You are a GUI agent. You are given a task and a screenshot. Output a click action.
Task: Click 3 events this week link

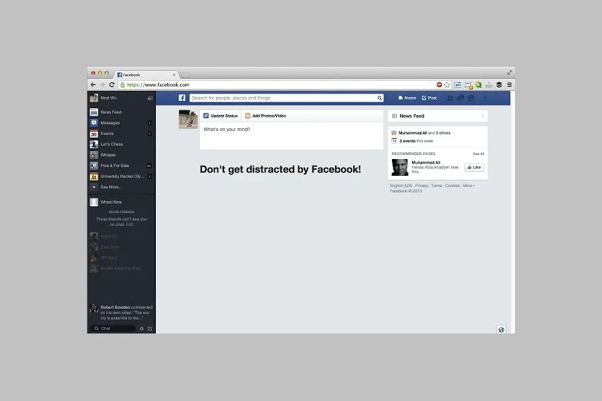click(x=416, y=141)
